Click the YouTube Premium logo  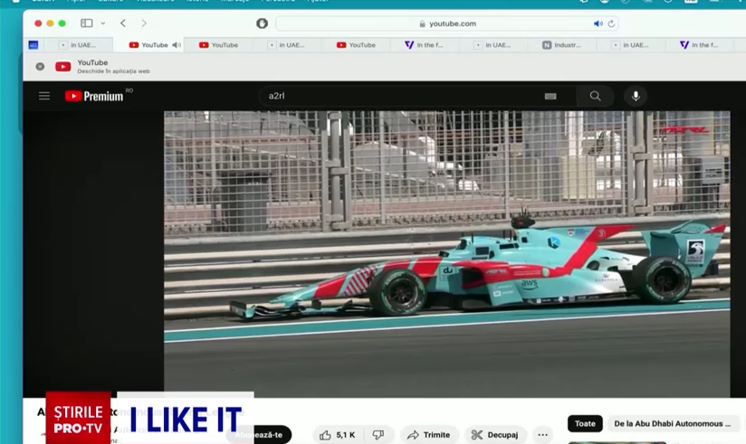point(94,96)
